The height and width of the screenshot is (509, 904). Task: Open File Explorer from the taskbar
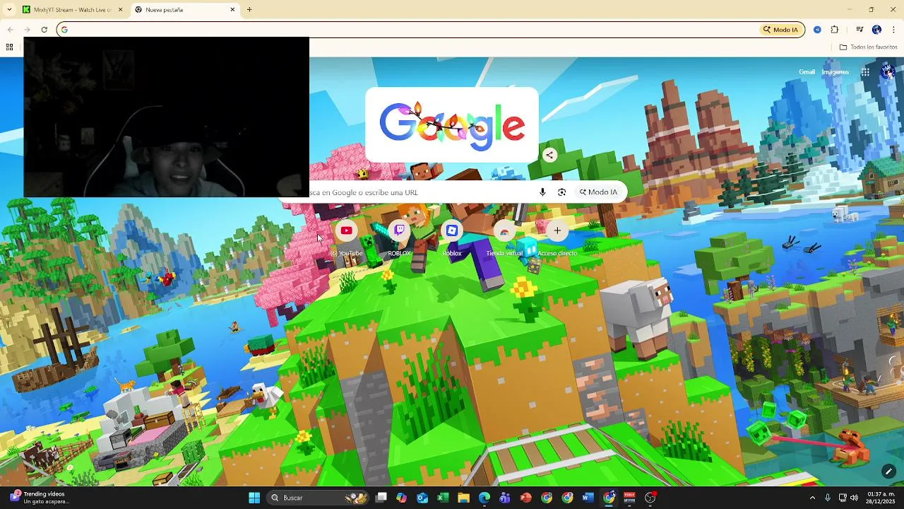tap(463, 498)
